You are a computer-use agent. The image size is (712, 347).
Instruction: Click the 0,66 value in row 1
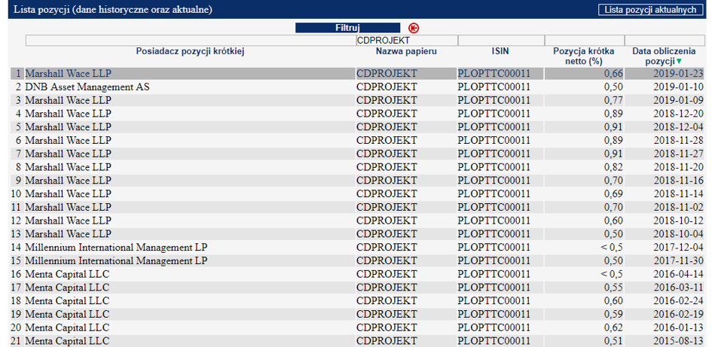click(613, 74)
